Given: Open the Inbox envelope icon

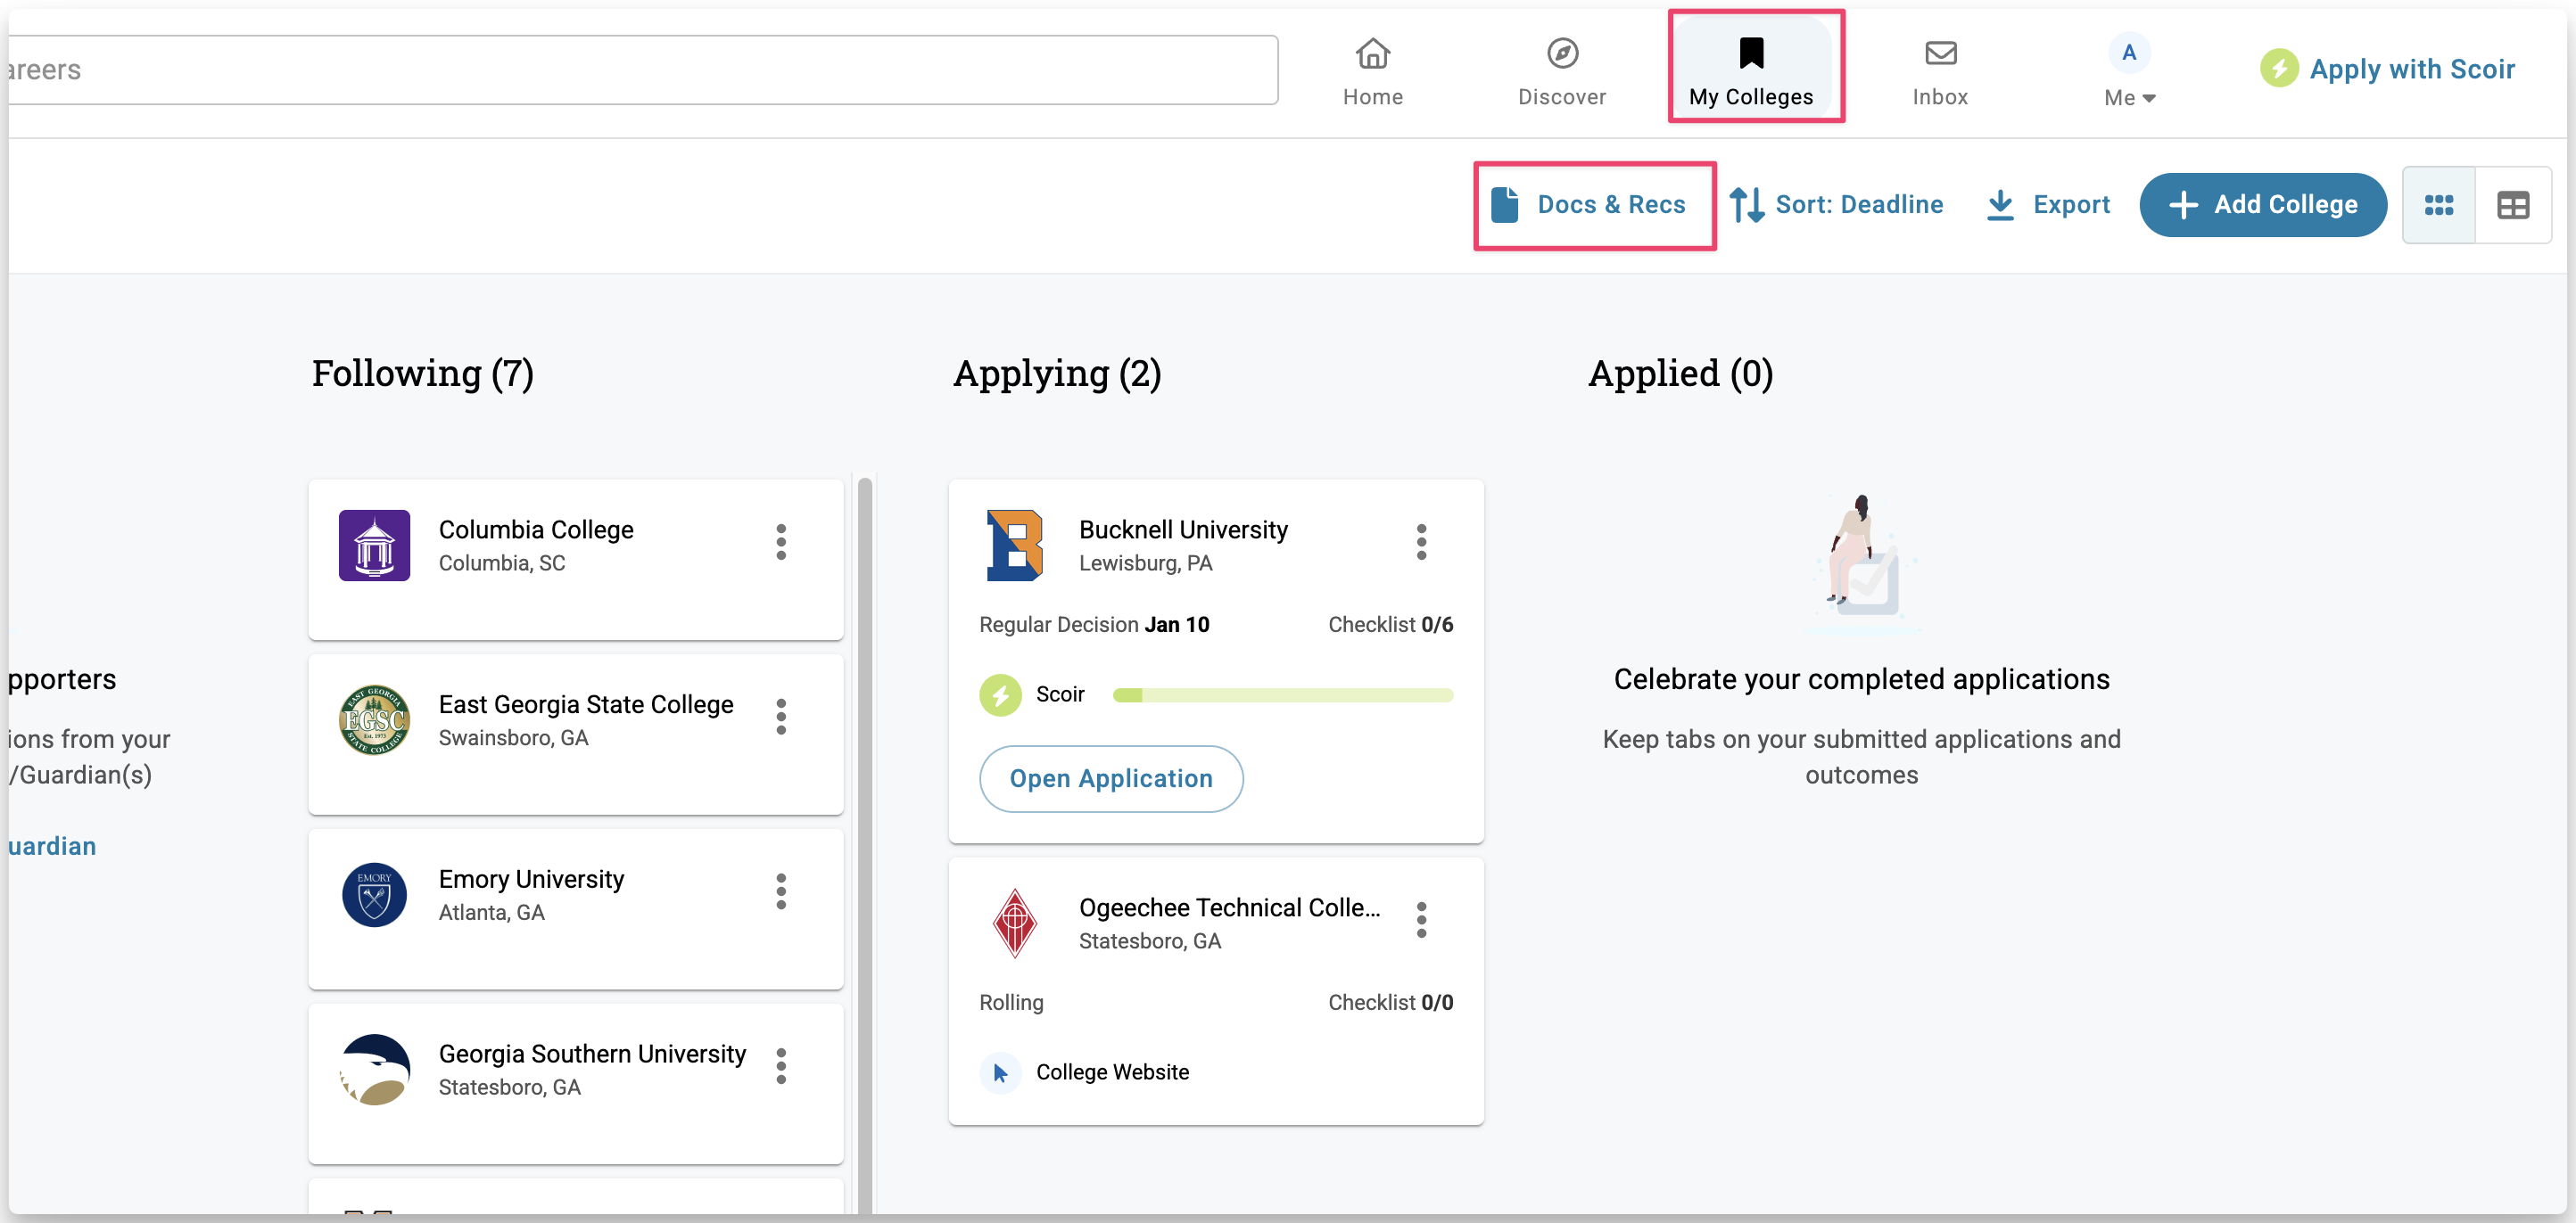Looking at the screenshot, I should (x=1940, y=54).
